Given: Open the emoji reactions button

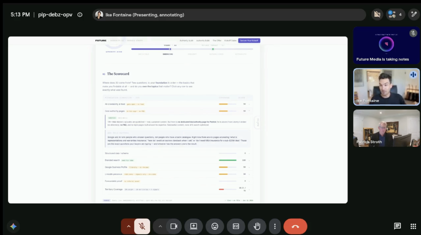Looking at the screenshot, I should tap(215, 227).
